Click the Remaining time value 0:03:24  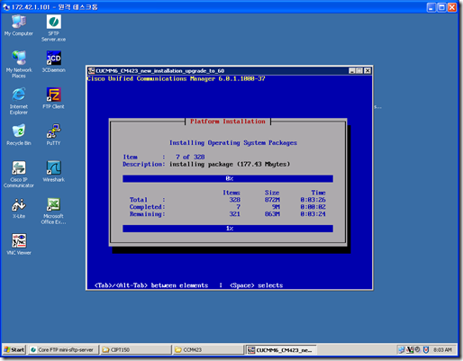tap(313, 214)
